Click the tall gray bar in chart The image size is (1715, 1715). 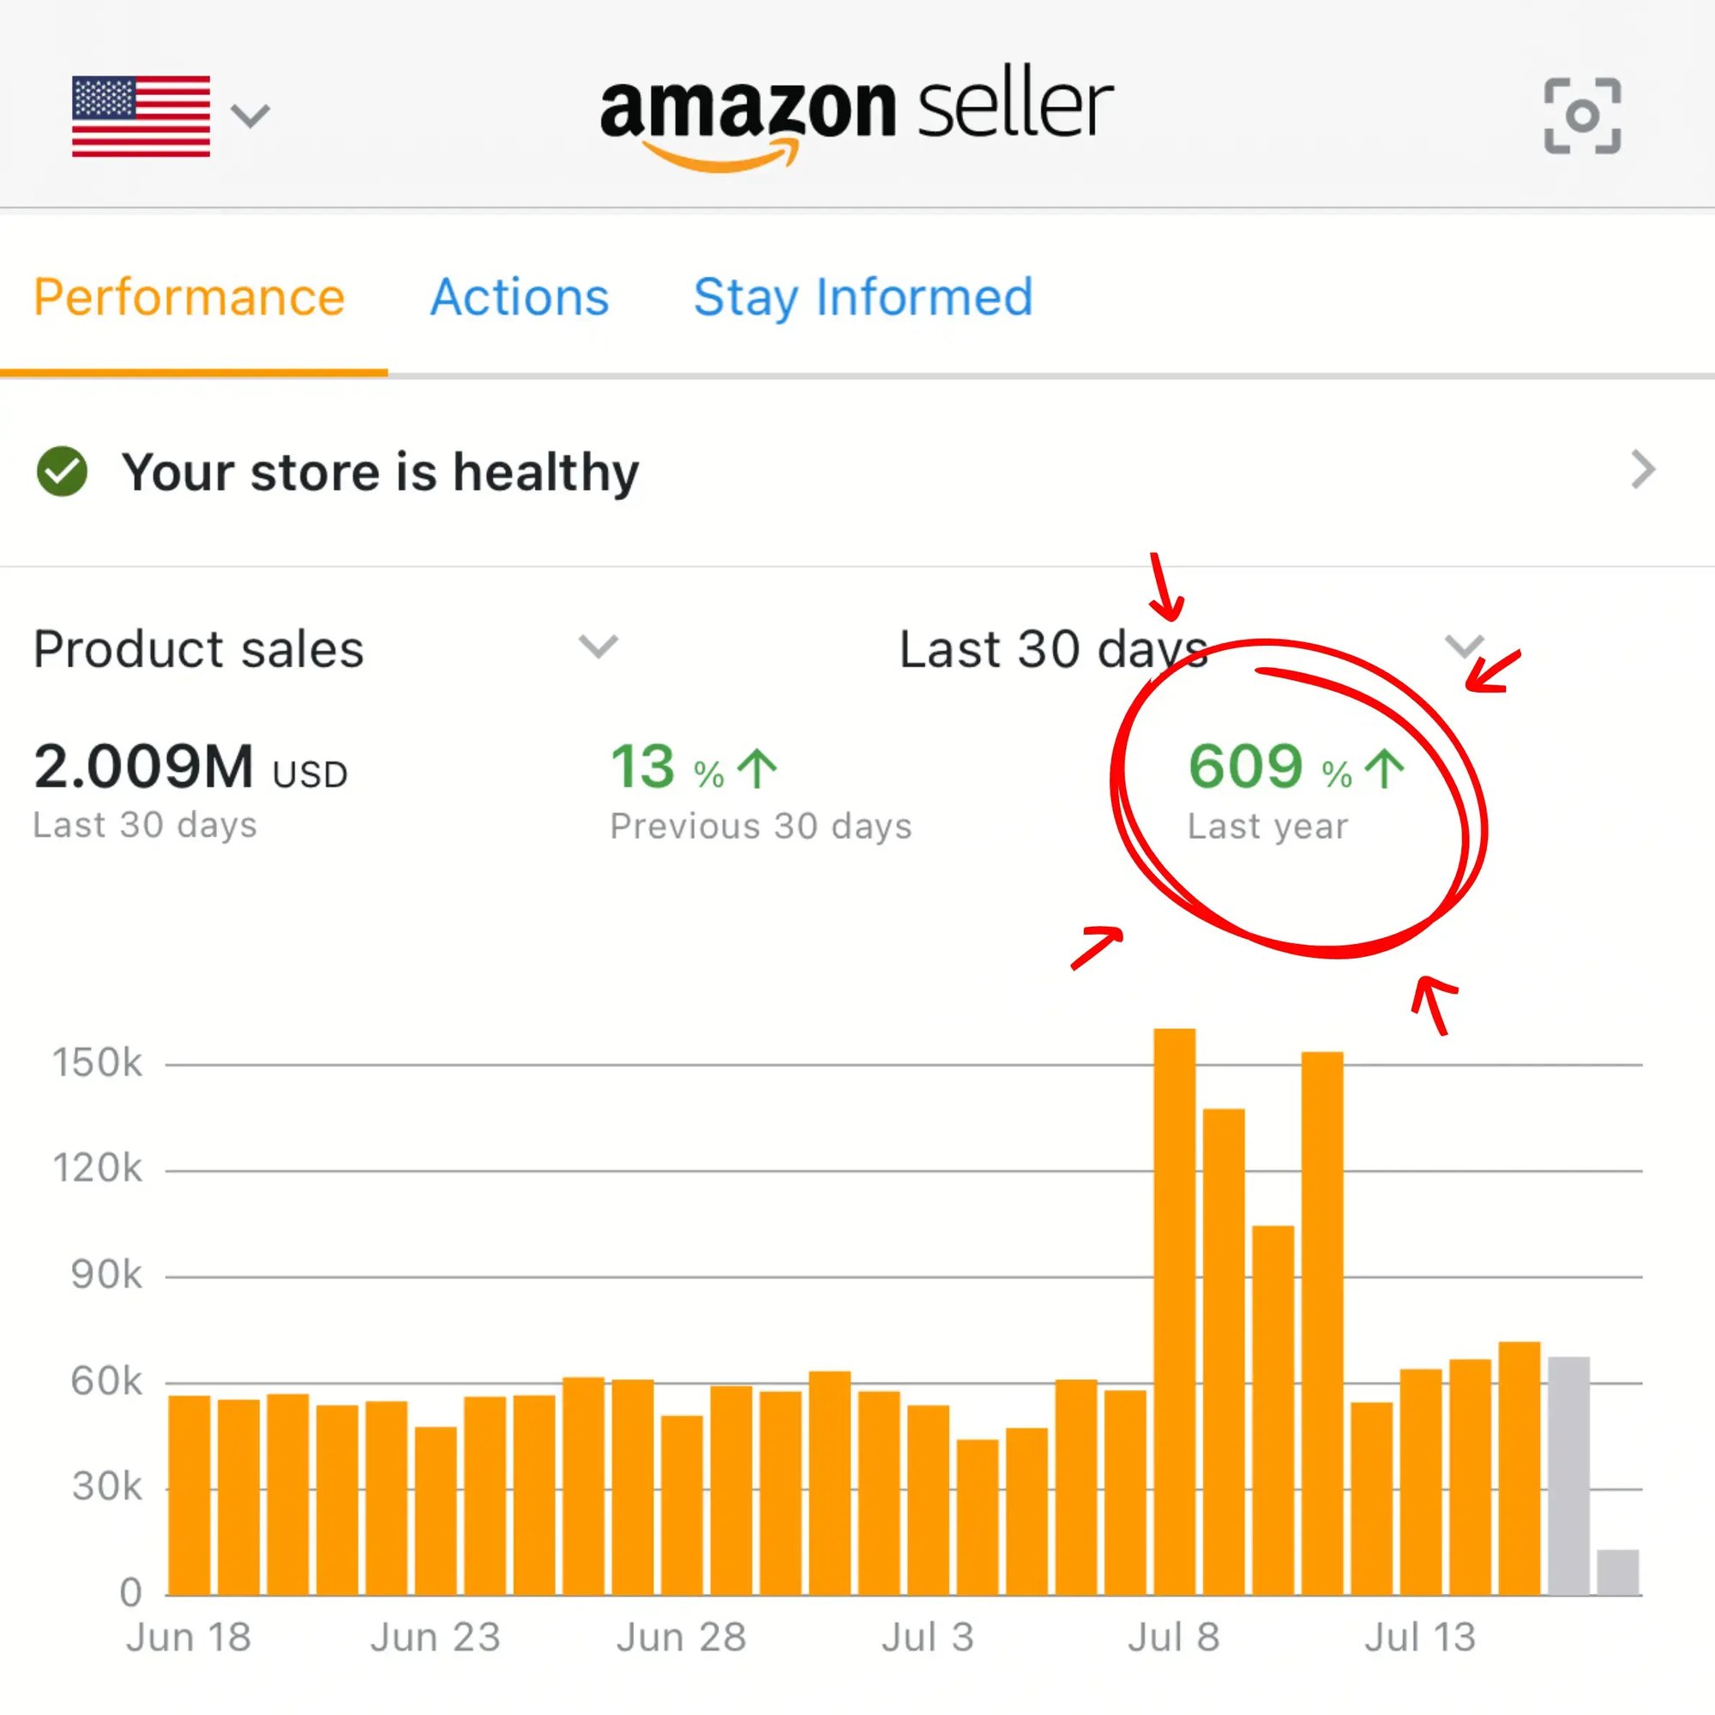[x=1568, y=1478]
